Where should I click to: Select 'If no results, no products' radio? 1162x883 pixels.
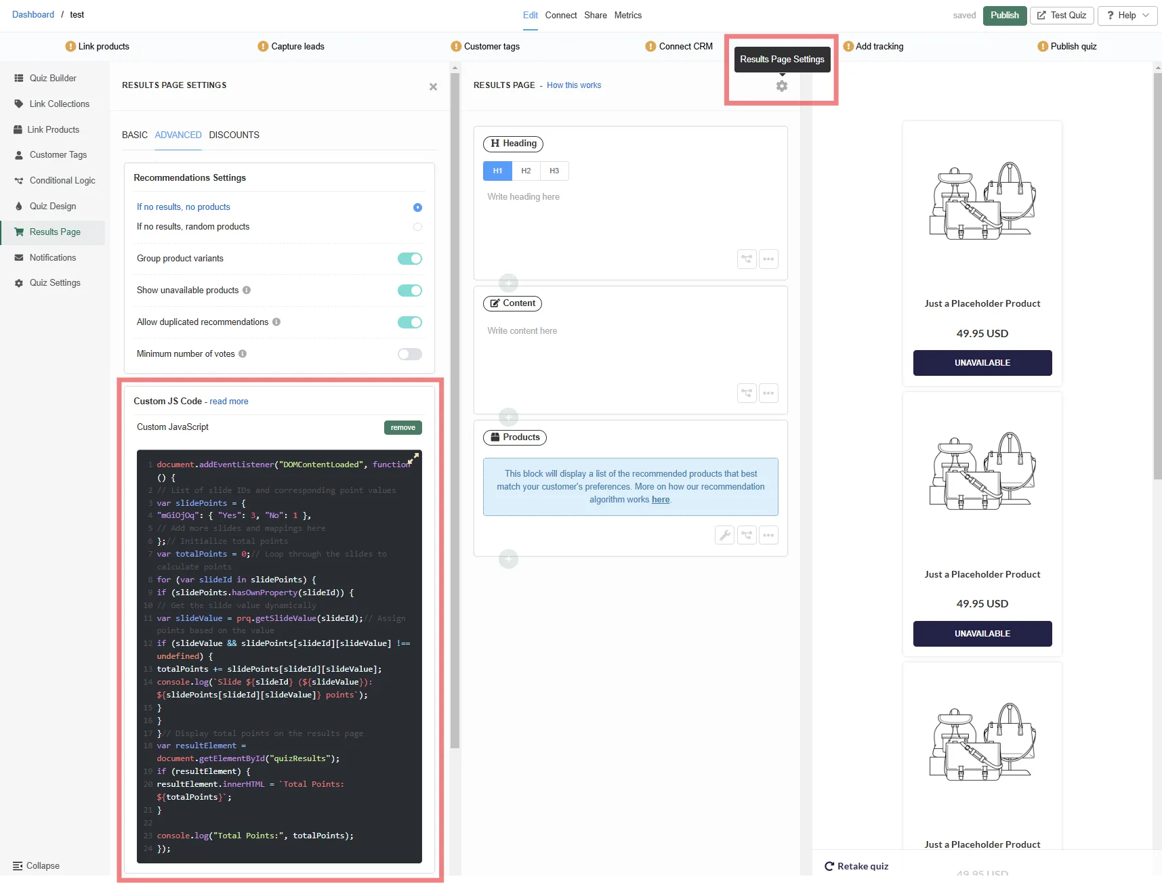[x=417, y=207]
